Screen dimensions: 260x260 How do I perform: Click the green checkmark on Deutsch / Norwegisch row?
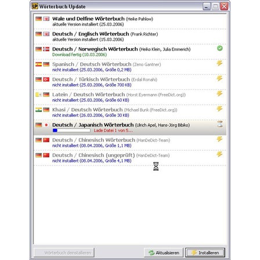[x=219, y=48]
